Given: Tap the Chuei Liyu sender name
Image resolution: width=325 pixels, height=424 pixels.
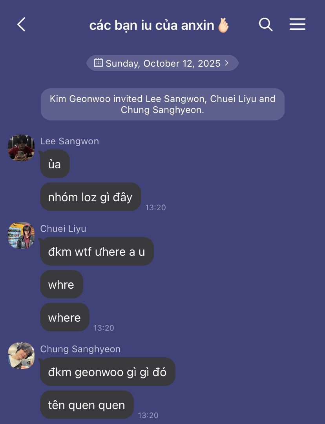Looking at the screenshot, I should click(63, 229).
